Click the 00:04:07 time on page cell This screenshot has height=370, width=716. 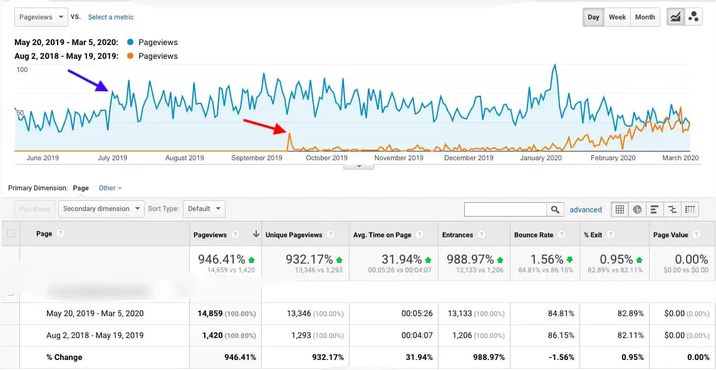418,336
